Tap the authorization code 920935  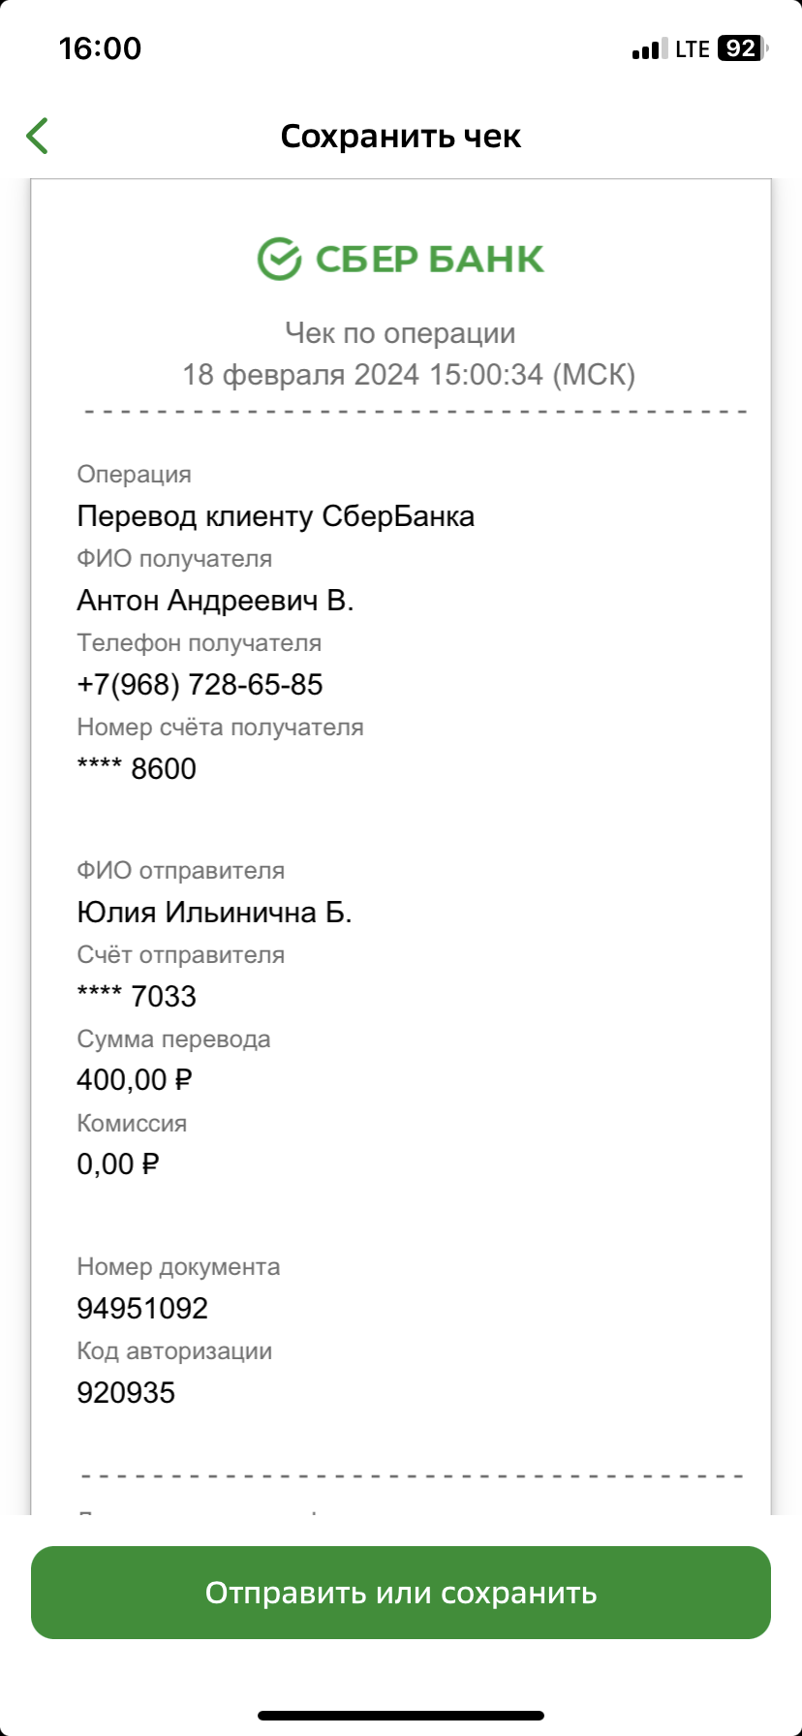(126, 1393)
